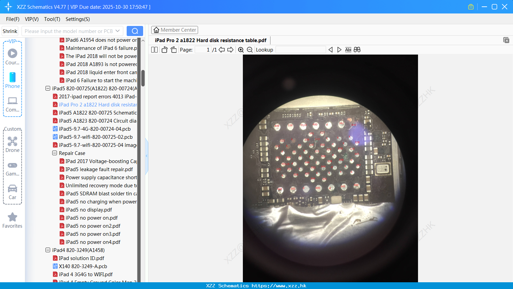The image size is (513, 289).
Task: Click the Lookup text field
Action: pos(300,50)
